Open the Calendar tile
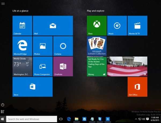Screen dimensions: 161x123 22,26
